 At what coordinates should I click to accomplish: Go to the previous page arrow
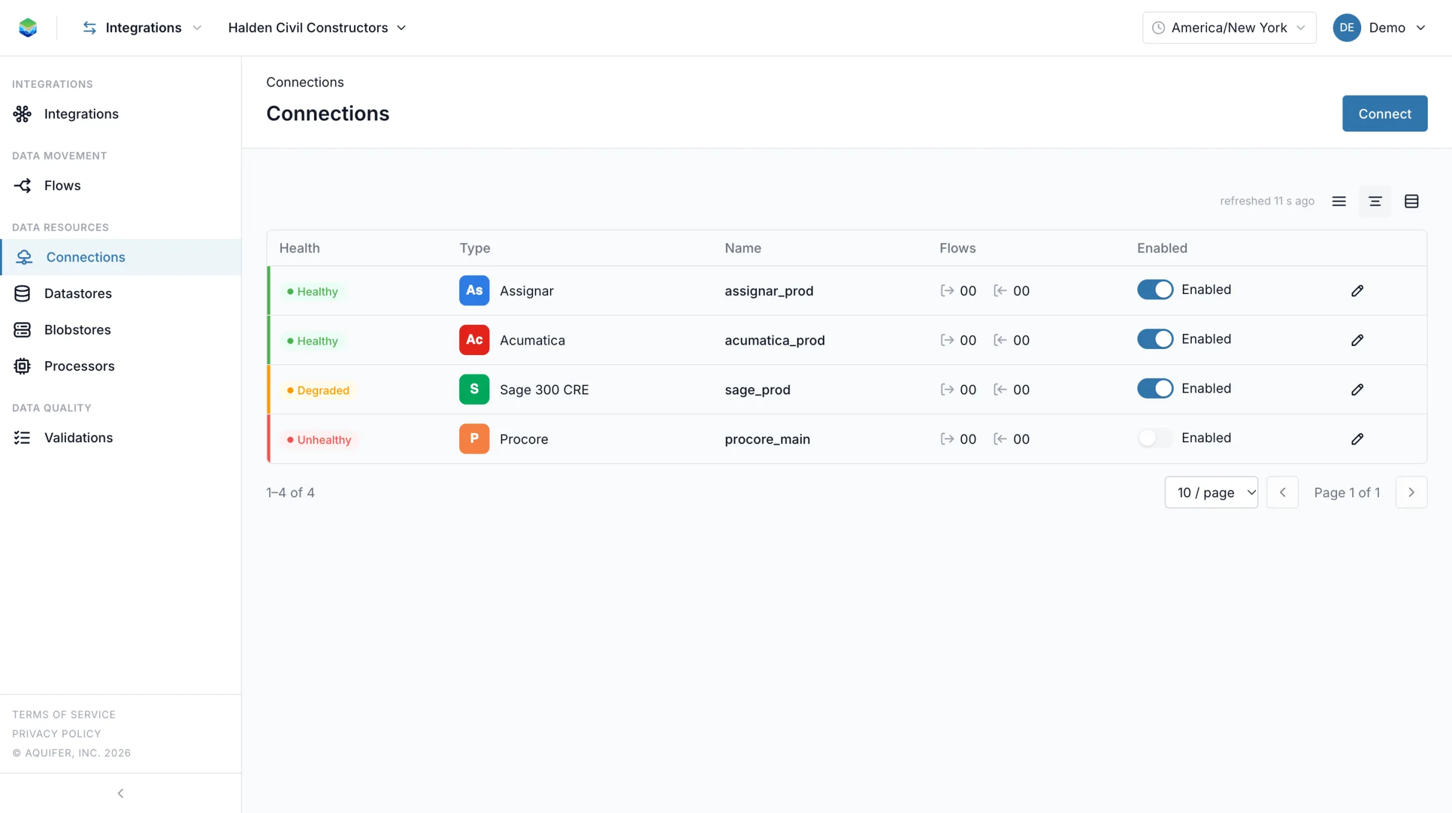[x=1283, y=492]
